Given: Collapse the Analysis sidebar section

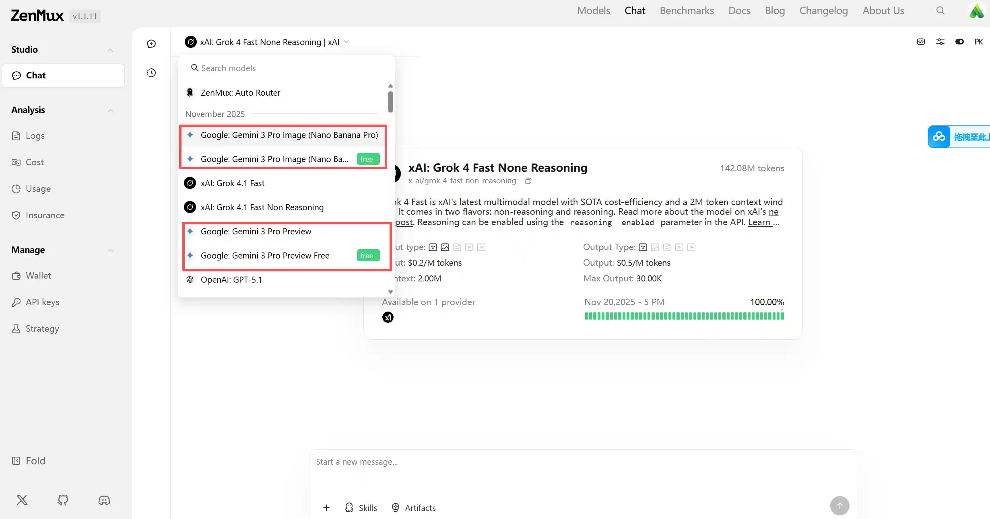Looking at the screenshot, I should 110,110.
